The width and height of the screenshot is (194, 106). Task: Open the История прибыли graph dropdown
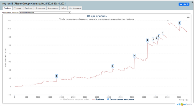click(45, 12)
